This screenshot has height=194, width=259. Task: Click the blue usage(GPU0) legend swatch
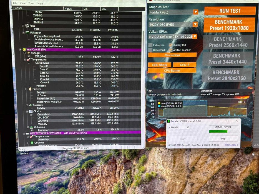pos(159,106)
